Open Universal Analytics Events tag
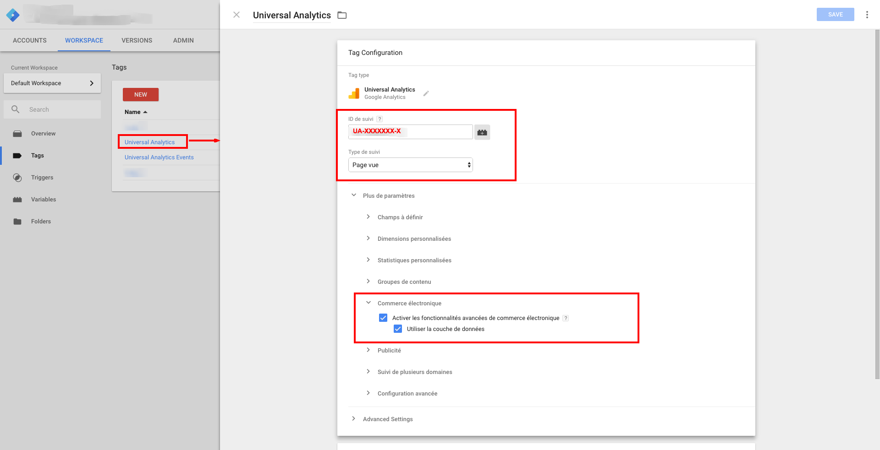The image size is (880, 450). [x=159, y=157]
